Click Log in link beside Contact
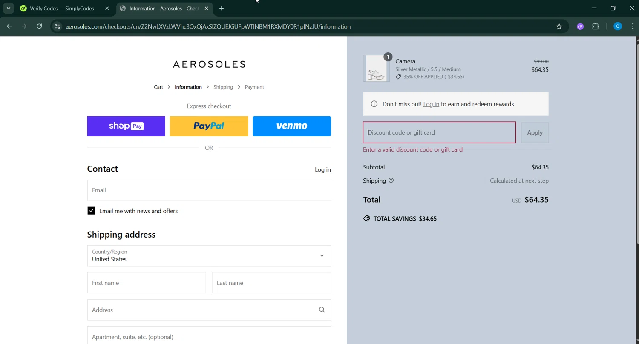 (323, 169)
